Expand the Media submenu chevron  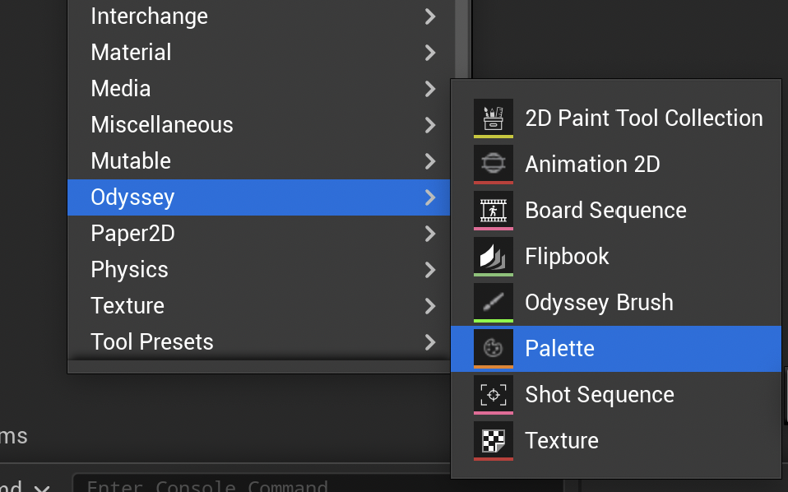click(430, 89)
